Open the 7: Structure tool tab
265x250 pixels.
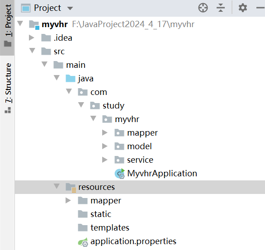(x=7, y=88)
